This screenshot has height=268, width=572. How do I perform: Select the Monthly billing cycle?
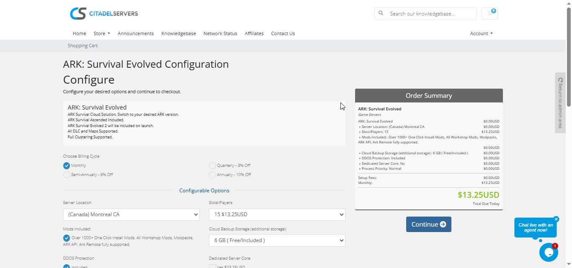pyautogui.click(x=67, y=166)
